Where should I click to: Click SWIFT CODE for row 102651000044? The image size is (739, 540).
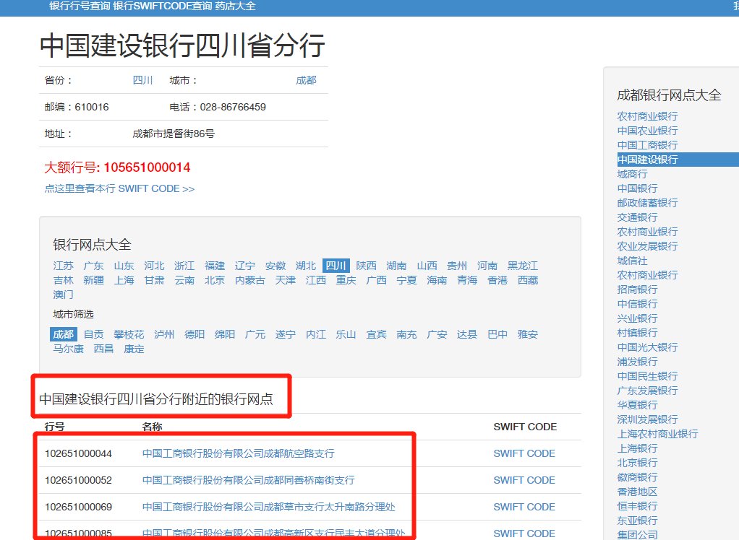(524, 453)
